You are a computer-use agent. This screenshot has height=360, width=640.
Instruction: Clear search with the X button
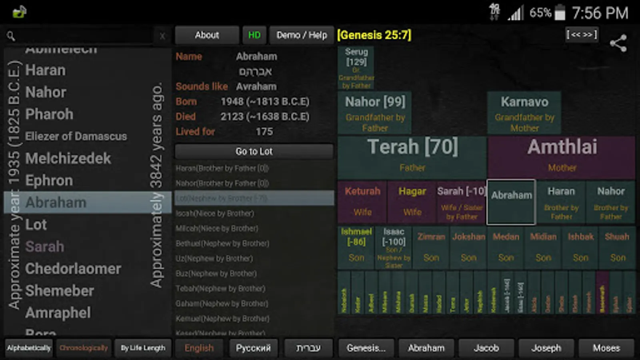(x=162, y=36)
